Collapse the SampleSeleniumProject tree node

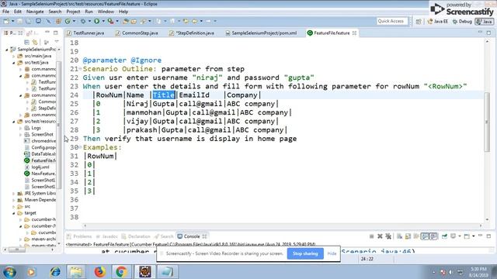pos(7,50)
